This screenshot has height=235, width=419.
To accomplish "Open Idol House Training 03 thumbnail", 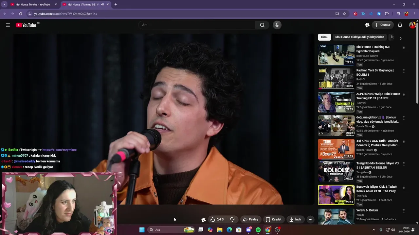I will (x=336, y=55).
